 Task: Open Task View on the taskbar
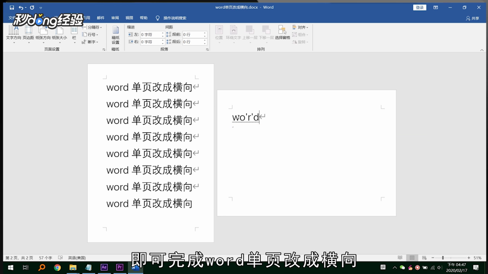pos(26,268)
